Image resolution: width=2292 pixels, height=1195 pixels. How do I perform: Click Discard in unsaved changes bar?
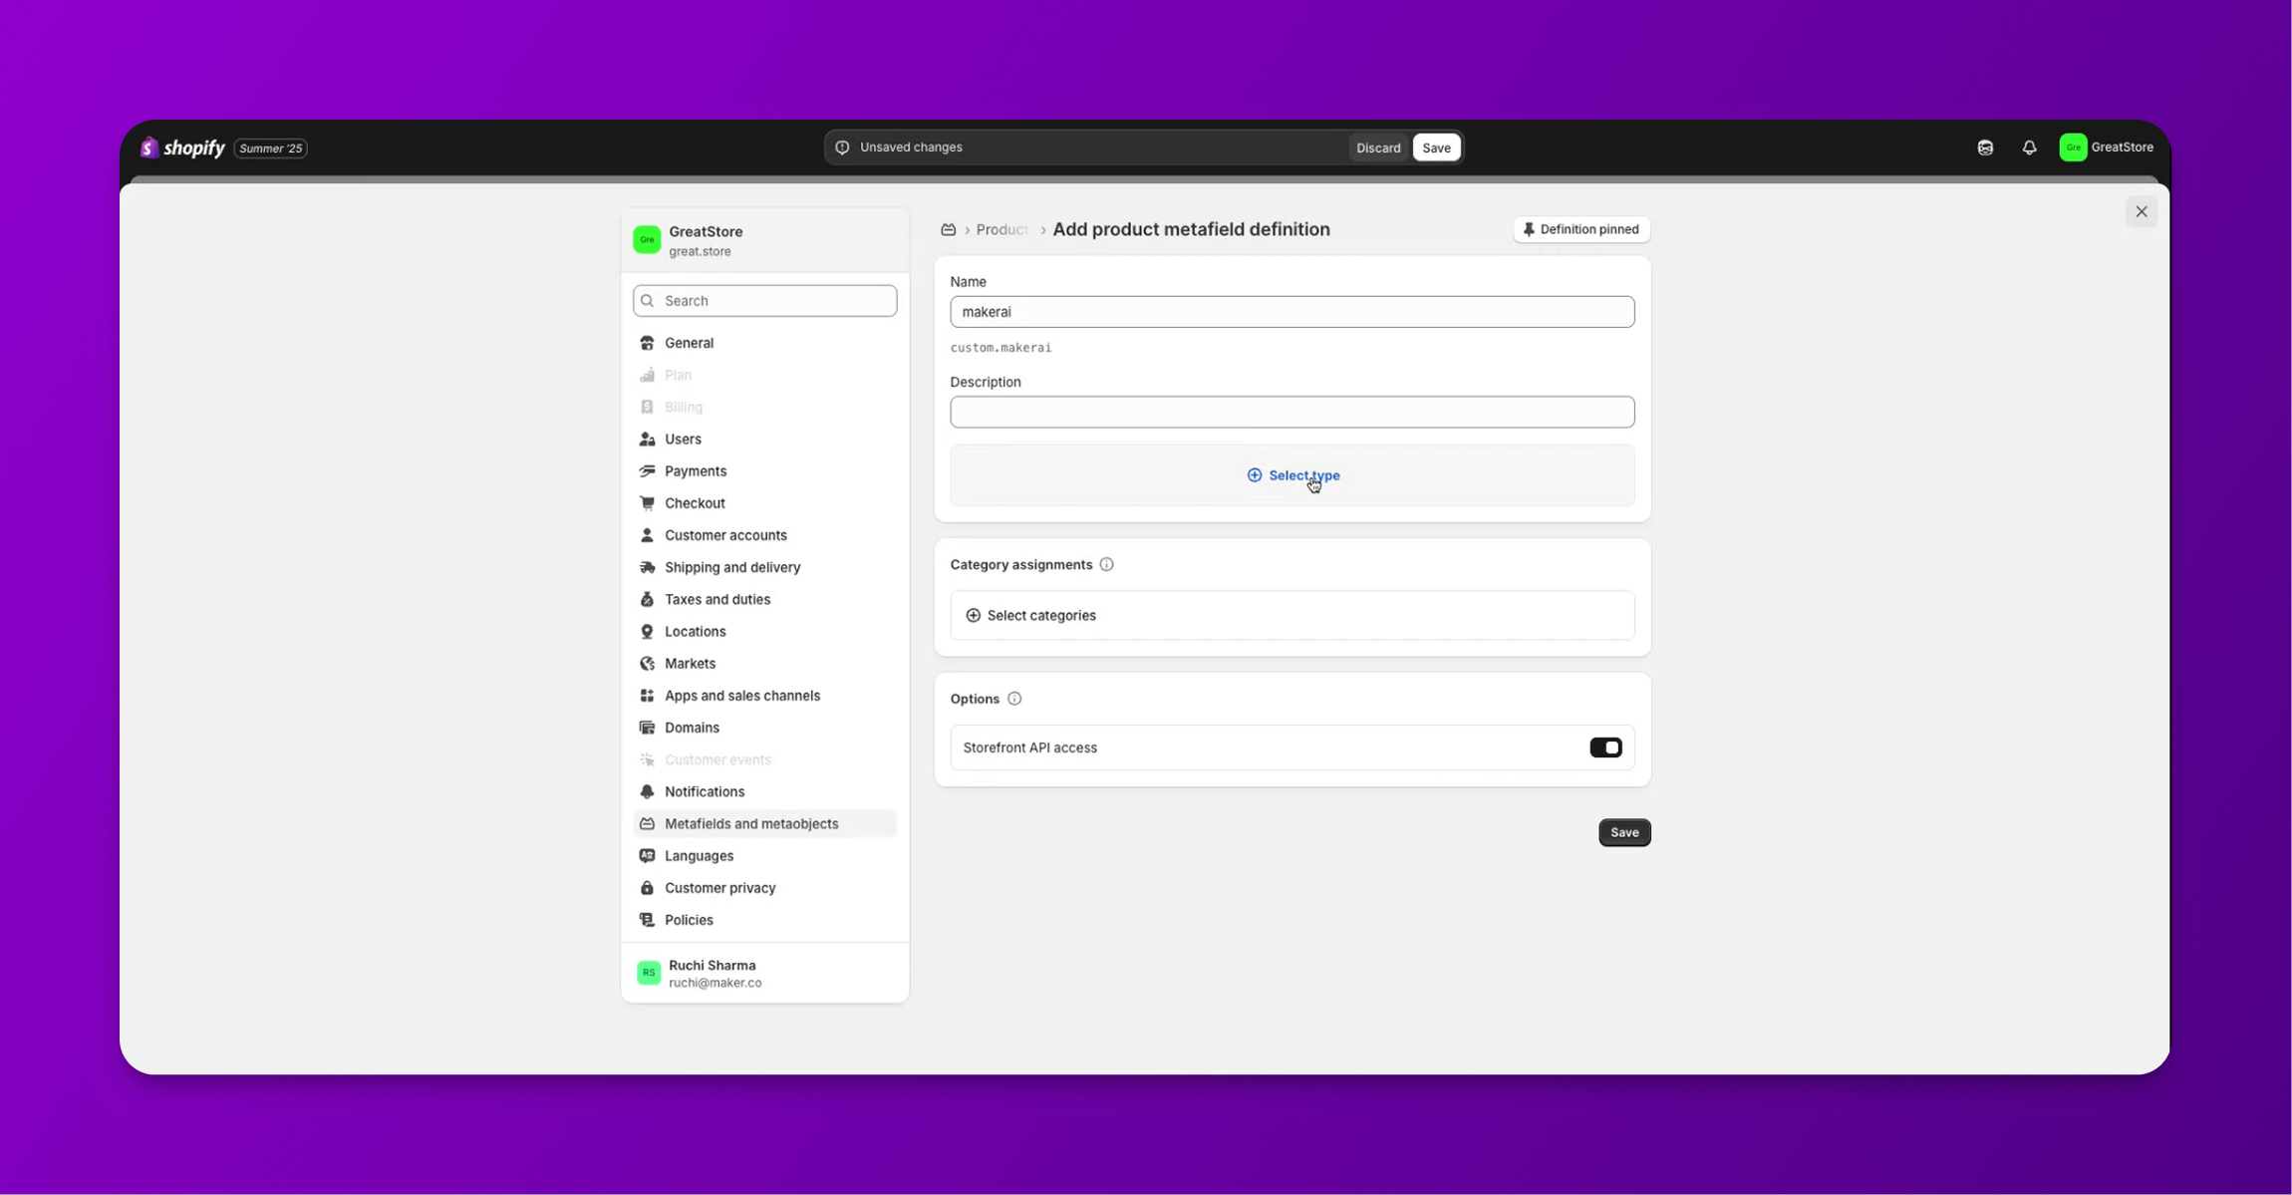coord(1377,148)
